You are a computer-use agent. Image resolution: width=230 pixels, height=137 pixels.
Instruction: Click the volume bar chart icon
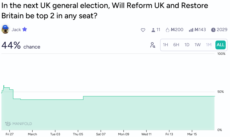[x=191, y=30]
